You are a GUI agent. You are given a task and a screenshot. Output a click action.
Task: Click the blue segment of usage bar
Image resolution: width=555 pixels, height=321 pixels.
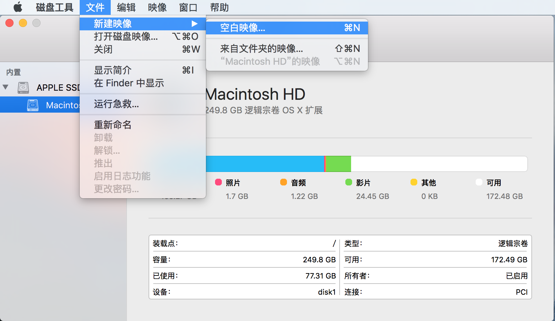click(265, 164)
